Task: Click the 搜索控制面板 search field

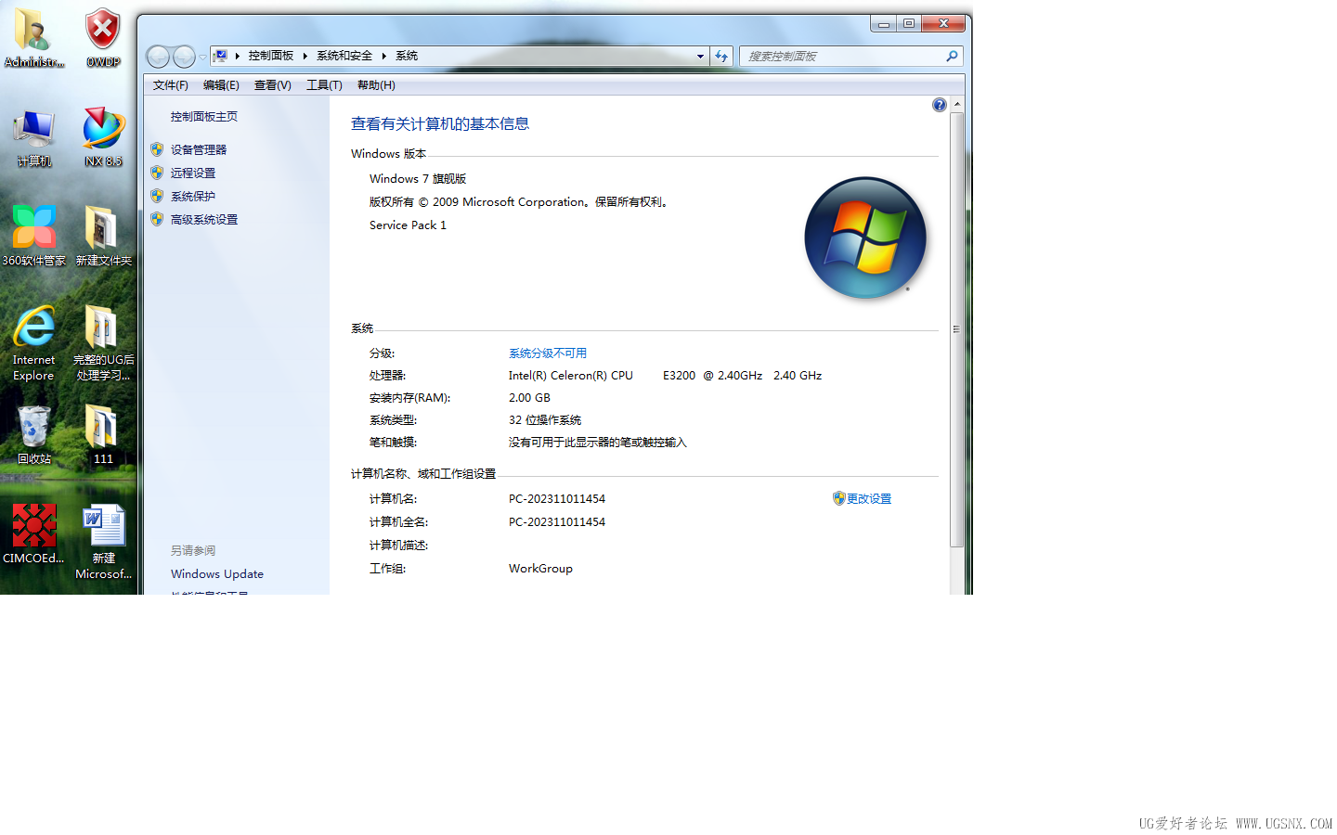Action: coord(843,57)
